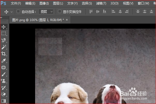Close the 图片.png document tab
Viewport: 156px width, 104px height.
(x=67, y=20)
